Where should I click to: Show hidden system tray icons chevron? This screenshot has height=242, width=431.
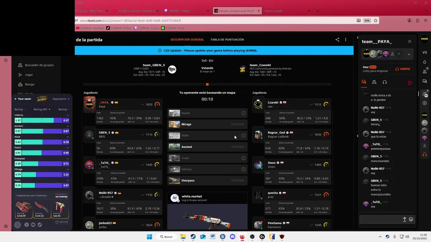point(380,237)
